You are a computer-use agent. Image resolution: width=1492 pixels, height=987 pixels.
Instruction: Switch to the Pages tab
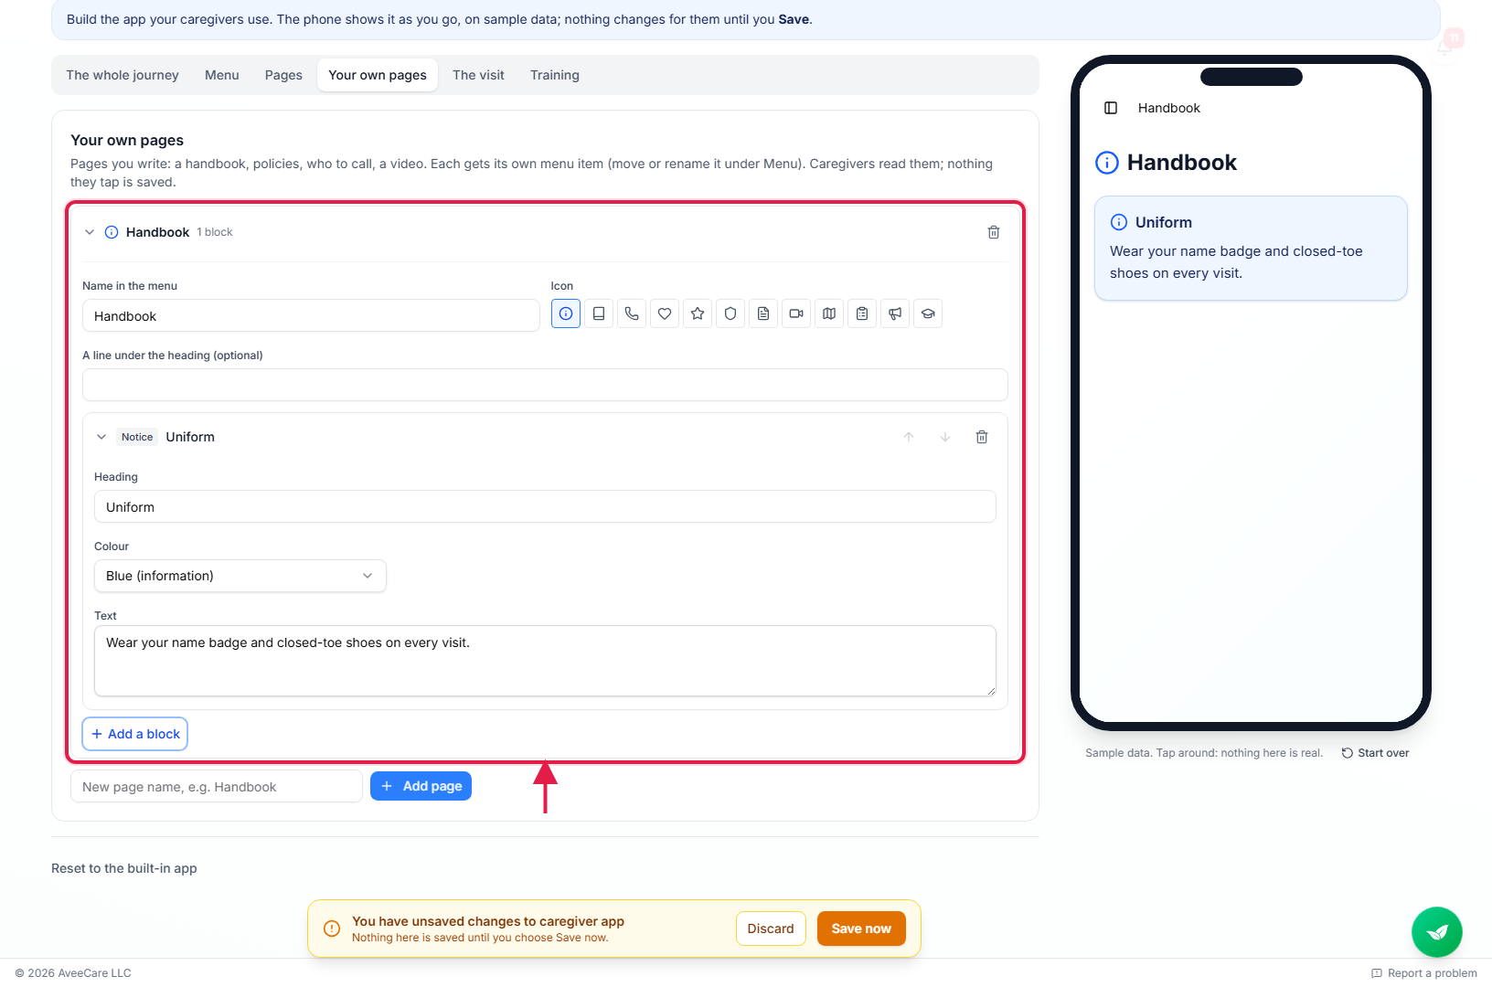click(283, 75)
